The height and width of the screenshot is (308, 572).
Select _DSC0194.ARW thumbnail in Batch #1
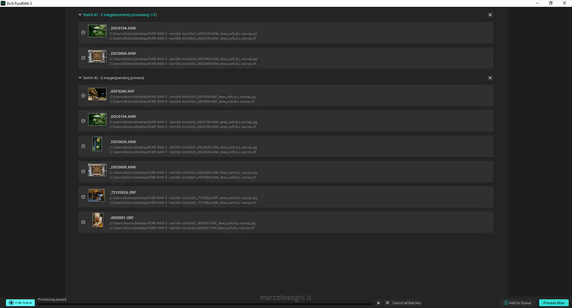click(97, 31)
